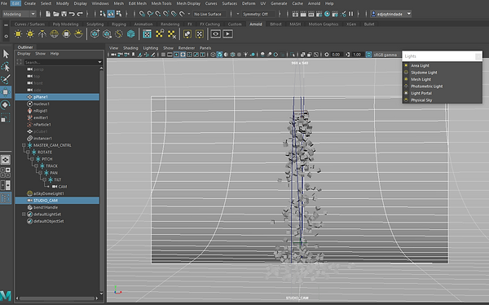Create Arnold stand-in shelf icon
This screenshot has width=489, height=305.
[x=95, y=33]
